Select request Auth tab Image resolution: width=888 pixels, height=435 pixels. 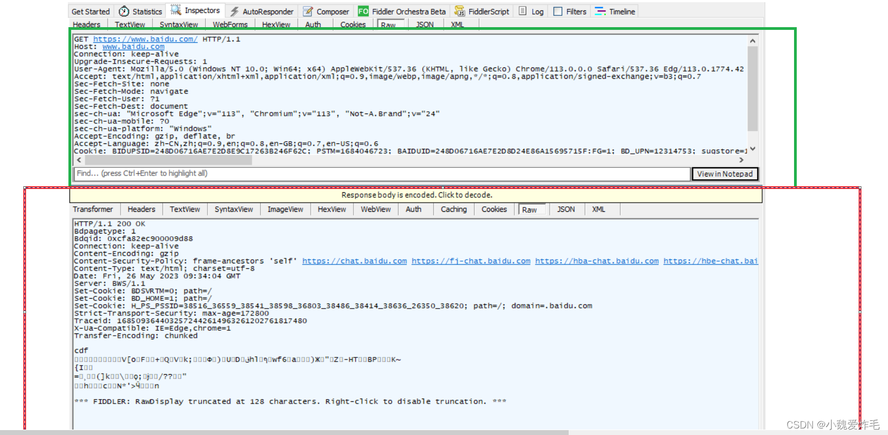[313, 24]
